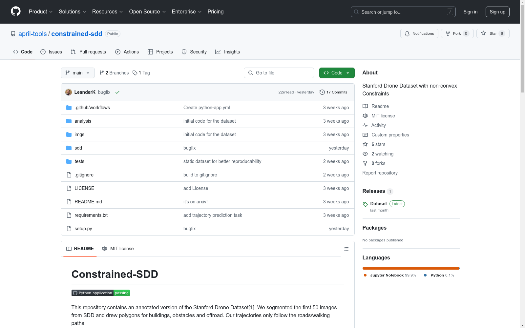Click the Python application passing badge
This screenshot has width=525, height=328.
pos(101,293)
